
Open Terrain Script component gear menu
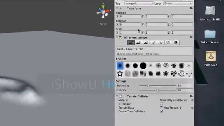click(x=191, y=37)
